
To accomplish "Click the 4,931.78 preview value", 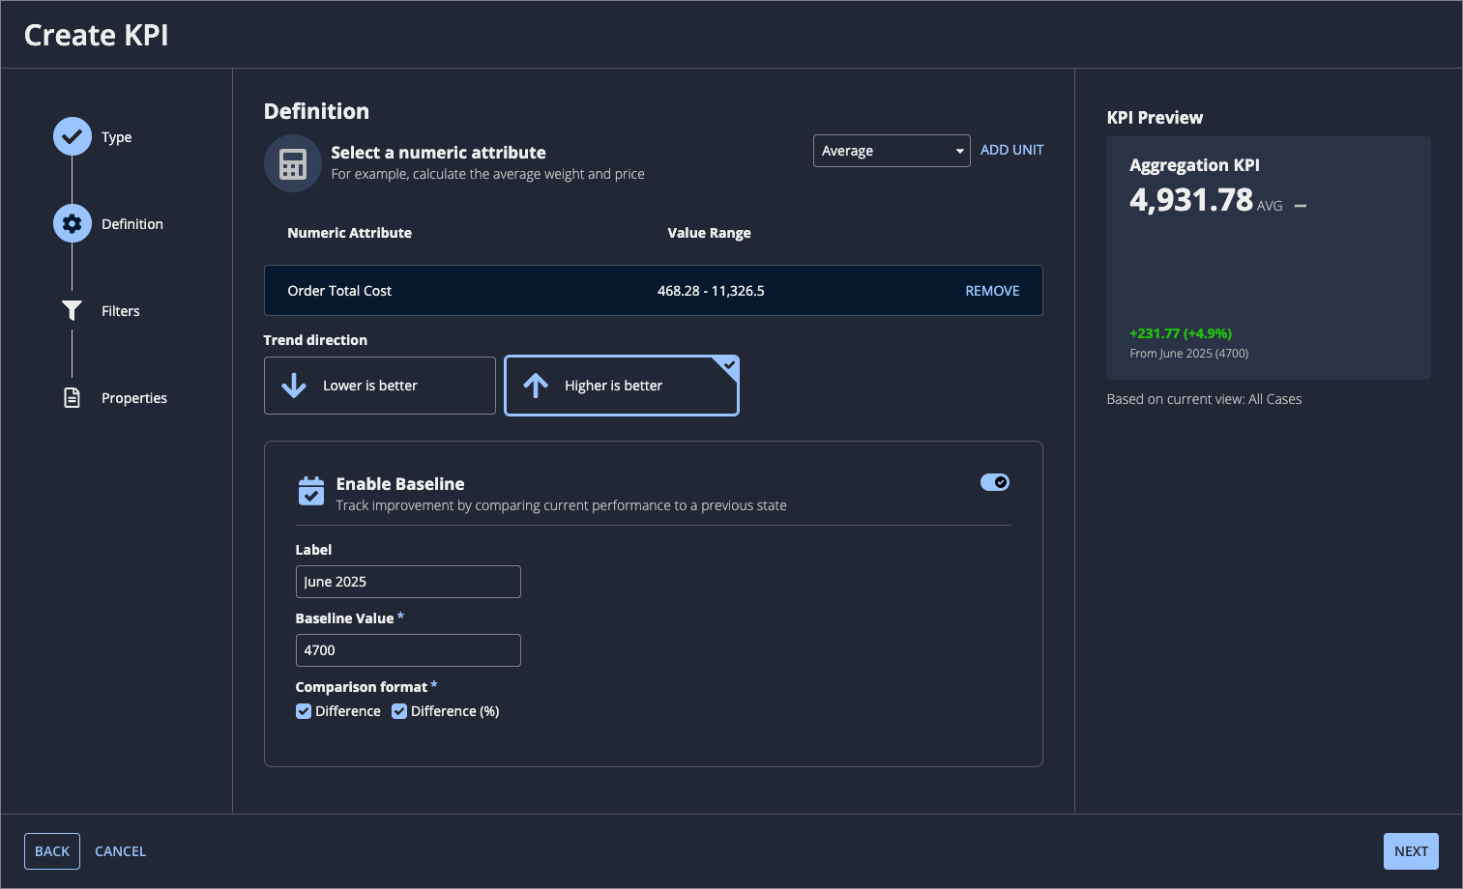I will point(1191,200).
